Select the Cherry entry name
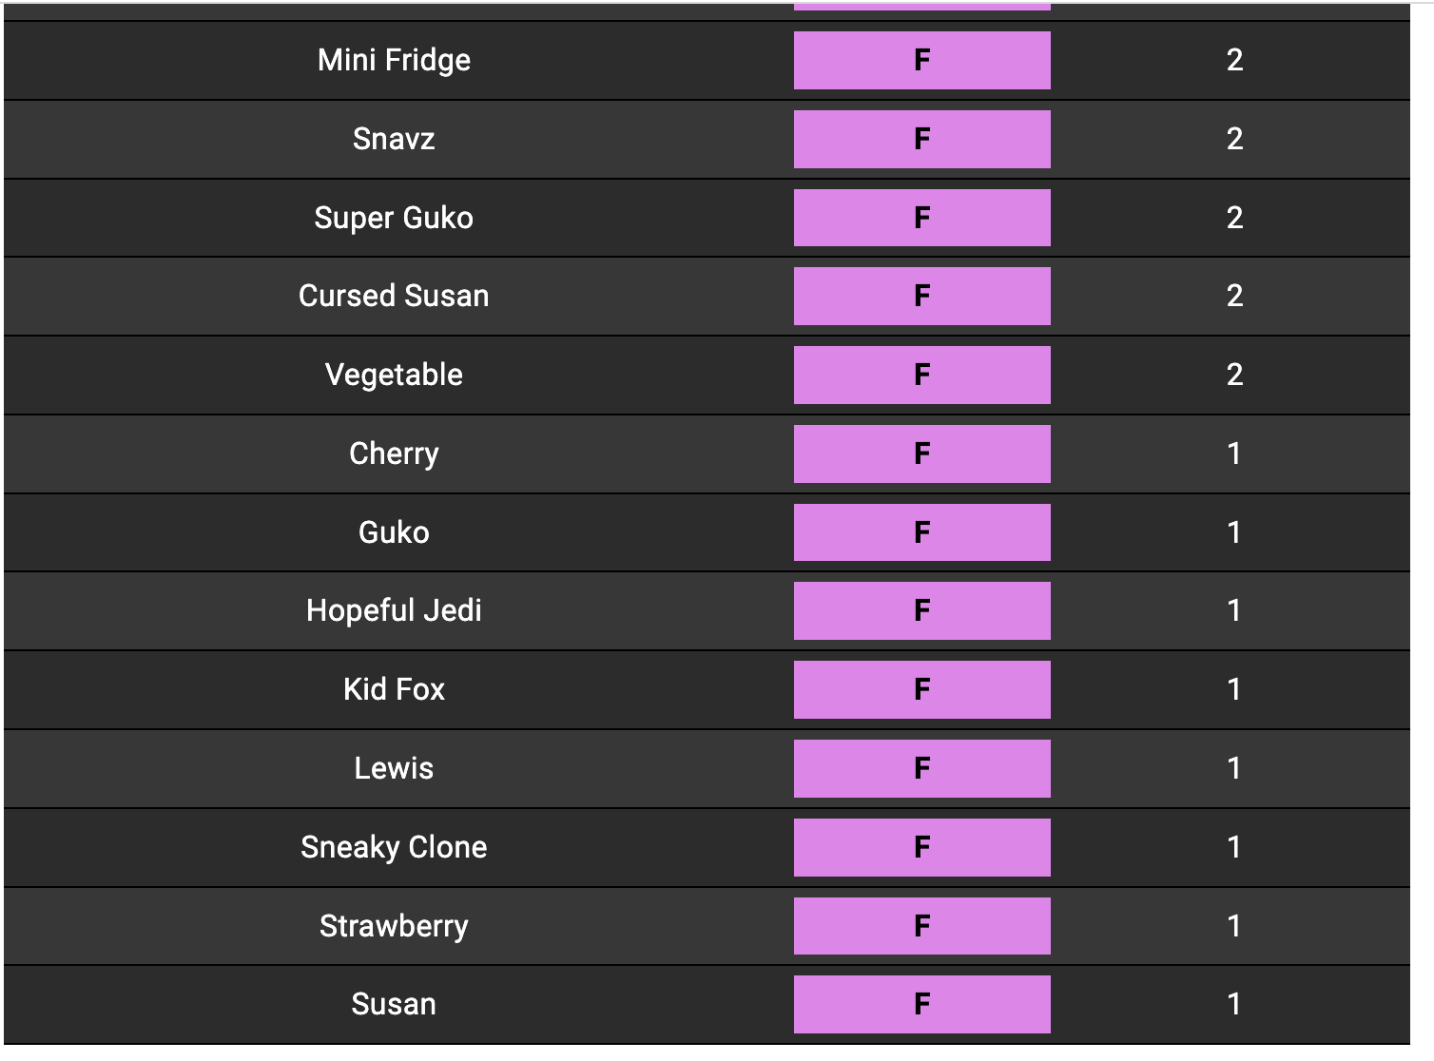 [x=394, y=453]
